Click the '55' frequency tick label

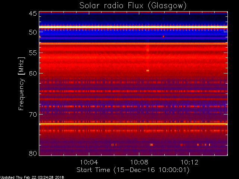tap(33, 53)
